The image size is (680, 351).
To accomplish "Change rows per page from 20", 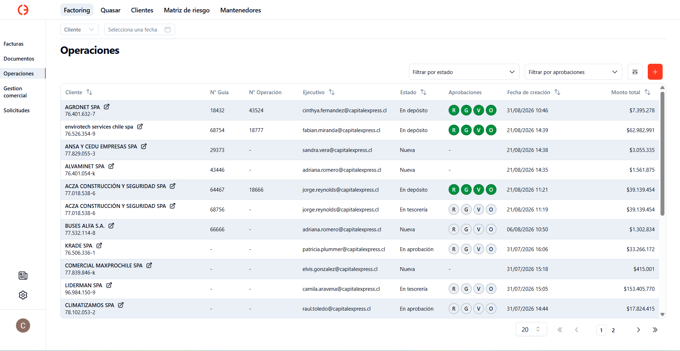I will [532, 329].
